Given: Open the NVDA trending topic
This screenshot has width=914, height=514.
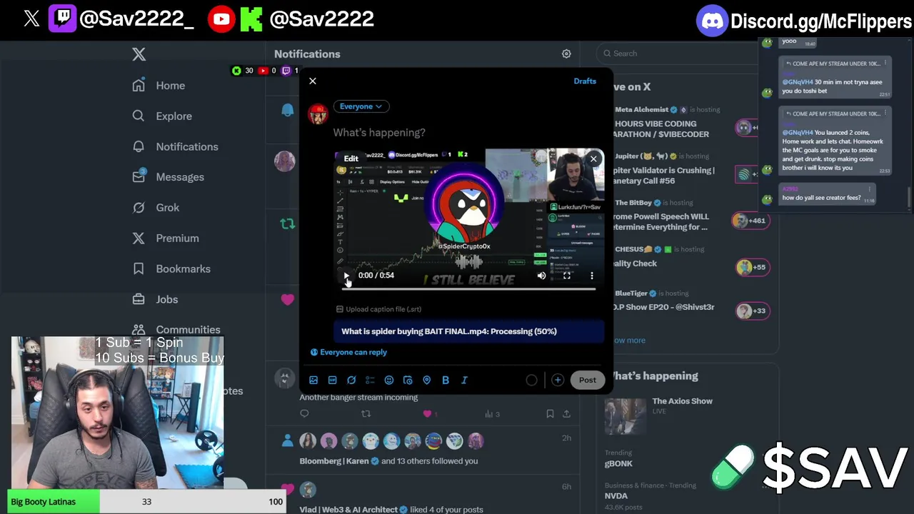Looking at the screenshot, I should tap(616, 496).
